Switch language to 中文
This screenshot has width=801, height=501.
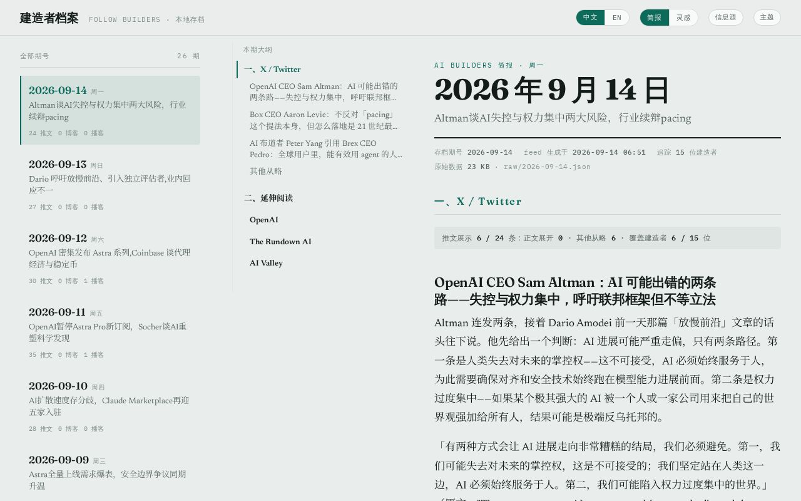click(590, 18)
